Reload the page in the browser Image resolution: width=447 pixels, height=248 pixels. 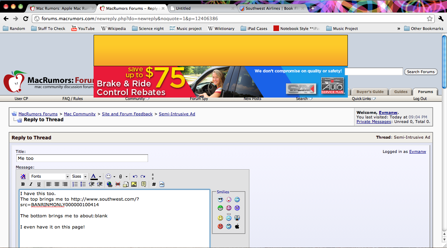25,18
